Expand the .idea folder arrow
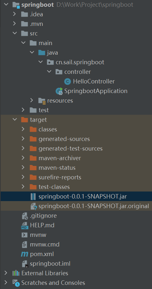Image resolution: width=152 pixels, height=289 pixels. point(15,14)
